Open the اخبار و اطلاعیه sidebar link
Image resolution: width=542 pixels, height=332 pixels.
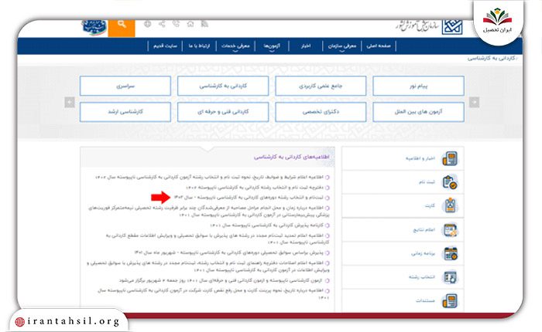[420, 158]
